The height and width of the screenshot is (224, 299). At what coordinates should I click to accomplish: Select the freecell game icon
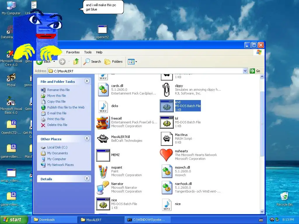tap(103, 122)
